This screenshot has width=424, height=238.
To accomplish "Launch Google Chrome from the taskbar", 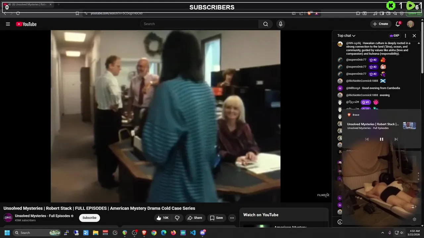I will point(154,233).
